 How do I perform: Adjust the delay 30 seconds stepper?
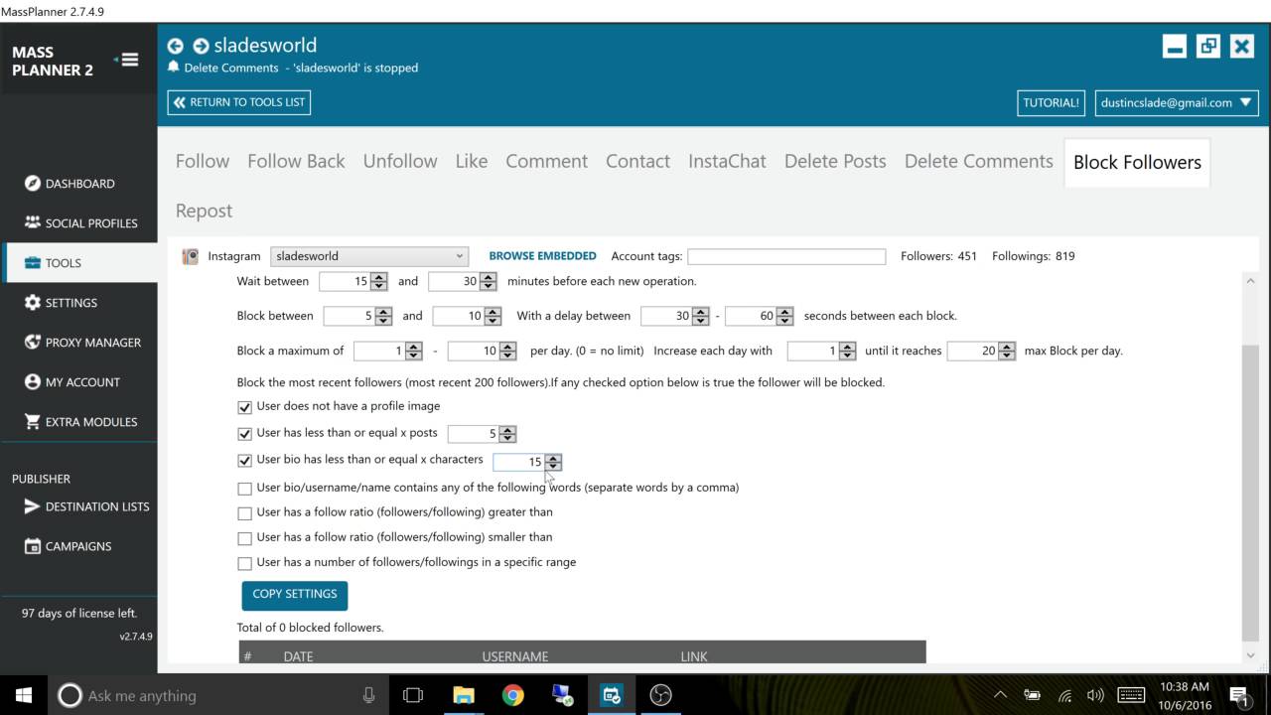point(700,317)
